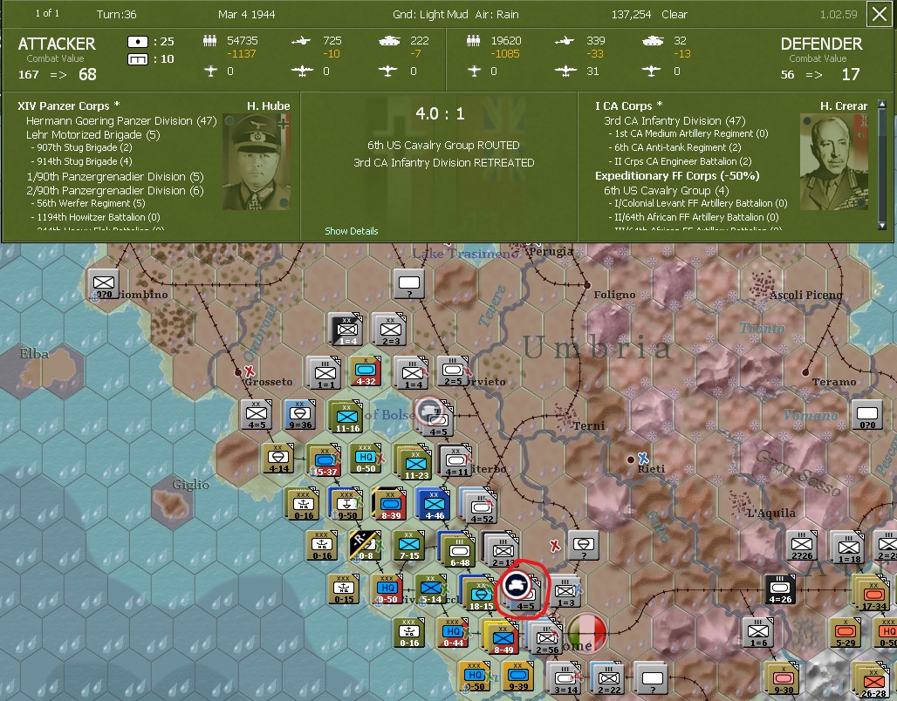Click the red X marker at Grosseto
The width and height of the screenshot is (897, 701).
coord(250,371)
